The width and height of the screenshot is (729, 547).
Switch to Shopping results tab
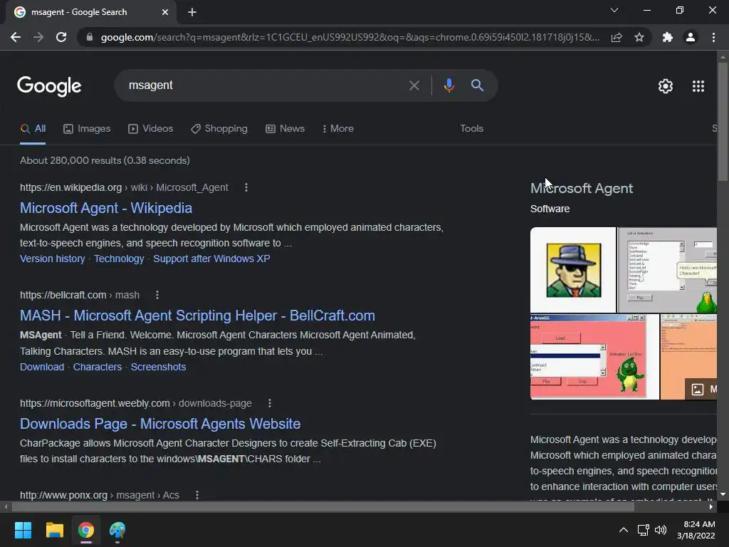(219, 129)
